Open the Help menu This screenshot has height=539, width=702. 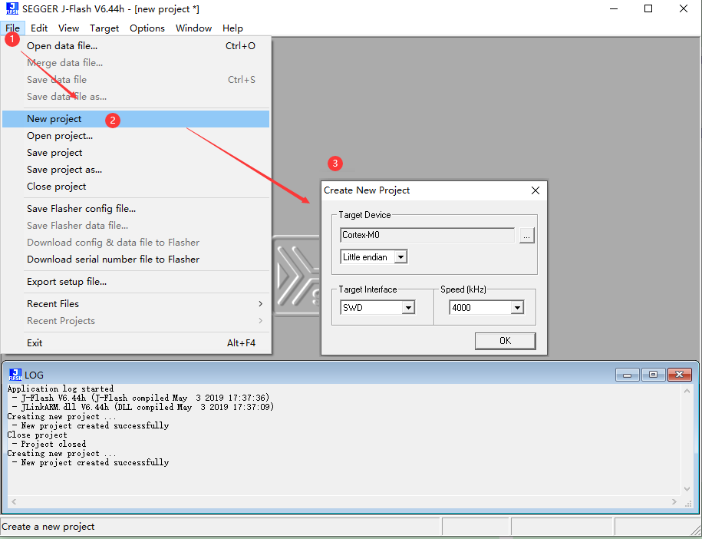[x=232, y=28]
